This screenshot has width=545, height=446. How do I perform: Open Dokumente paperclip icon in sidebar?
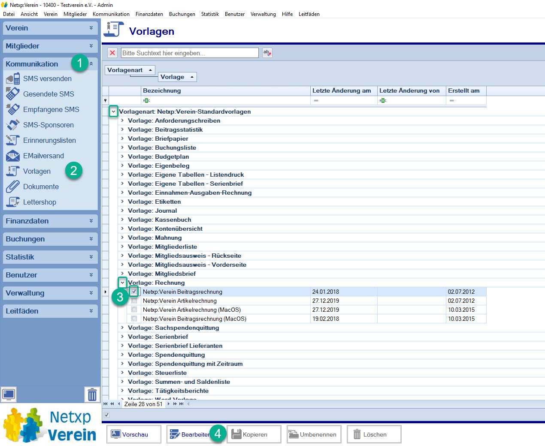[13, 187]
